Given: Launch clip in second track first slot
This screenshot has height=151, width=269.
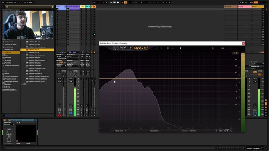Looking at the screenshot, I should pos(68,9).
